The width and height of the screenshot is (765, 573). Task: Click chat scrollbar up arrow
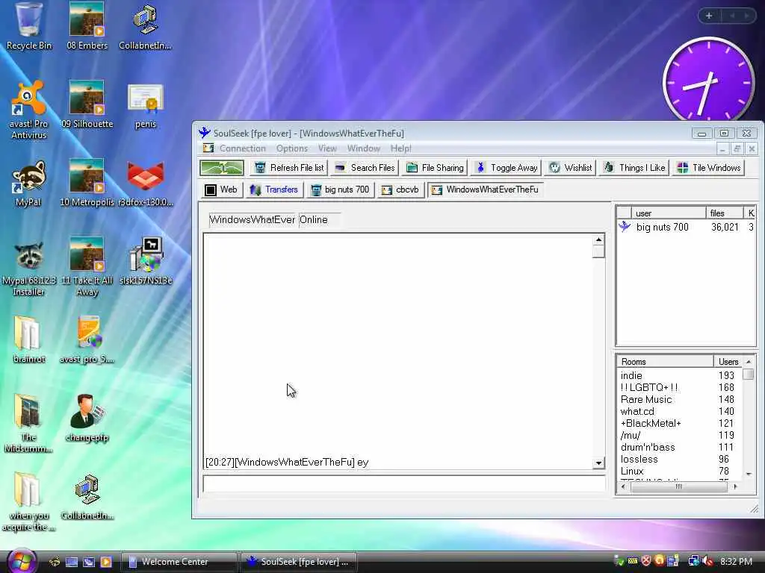pos(598,239)
